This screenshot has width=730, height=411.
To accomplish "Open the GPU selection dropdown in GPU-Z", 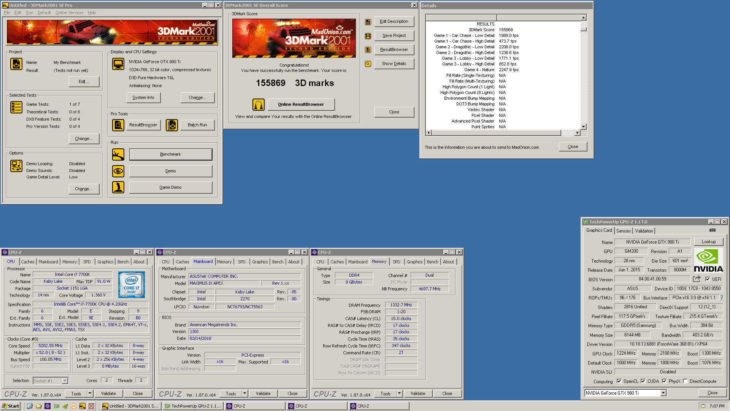I will [x=663, y=393].
